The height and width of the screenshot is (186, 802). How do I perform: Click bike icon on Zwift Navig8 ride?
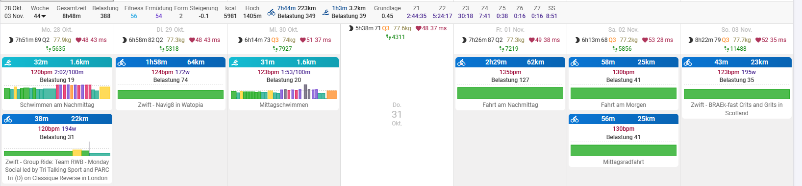tap(122, 62)
